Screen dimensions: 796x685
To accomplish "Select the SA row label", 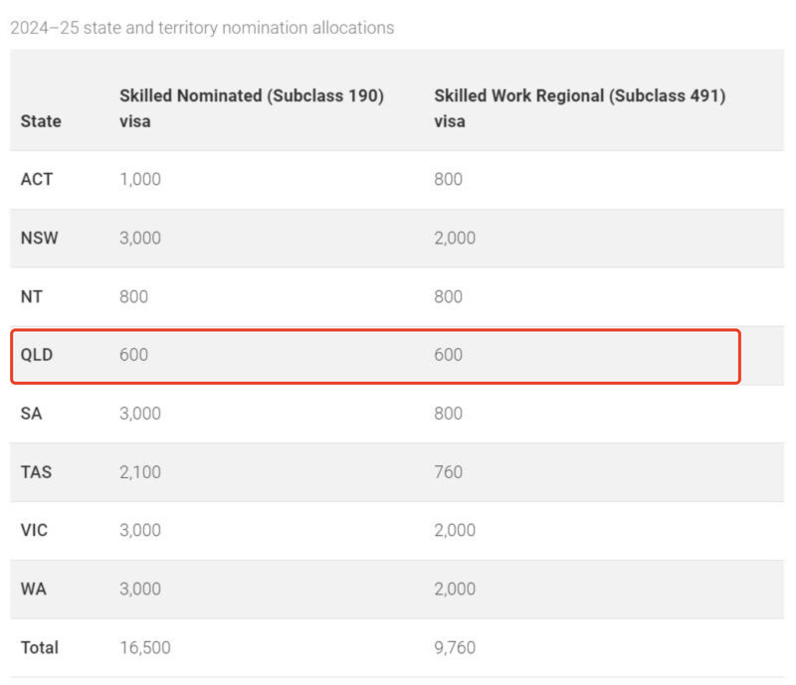I will click(x=32, y=414).
